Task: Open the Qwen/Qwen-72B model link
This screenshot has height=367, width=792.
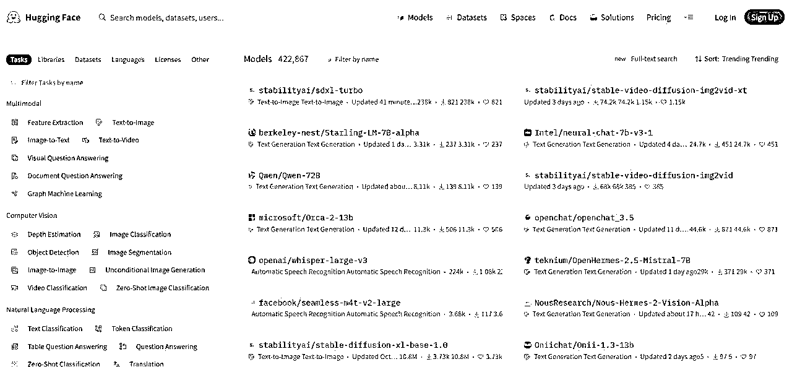Action: point(289,175)
